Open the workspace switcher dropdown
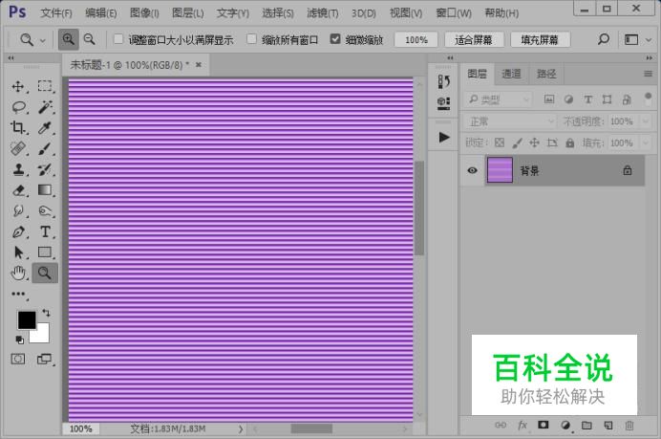661x439 pixels. tap(649, 40)
